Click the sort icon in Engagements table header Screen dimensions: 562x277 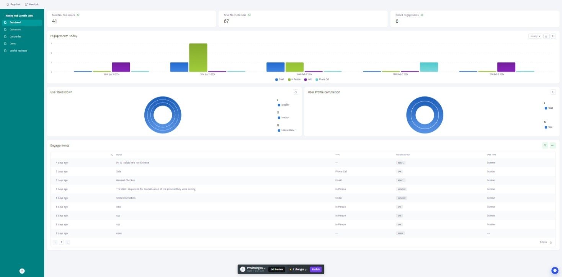tap(112, 155)
